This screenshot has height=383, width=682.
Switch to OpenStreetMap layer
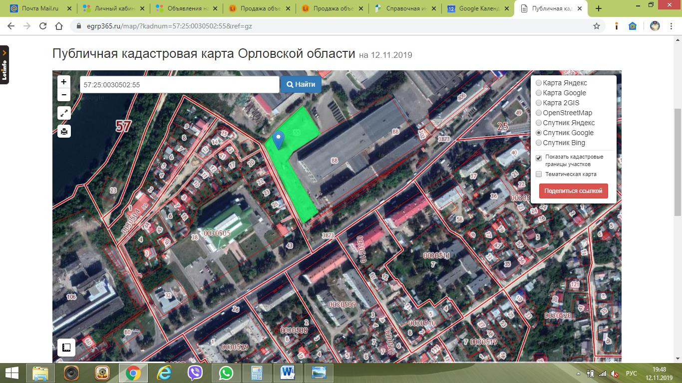tap(539, 113)
